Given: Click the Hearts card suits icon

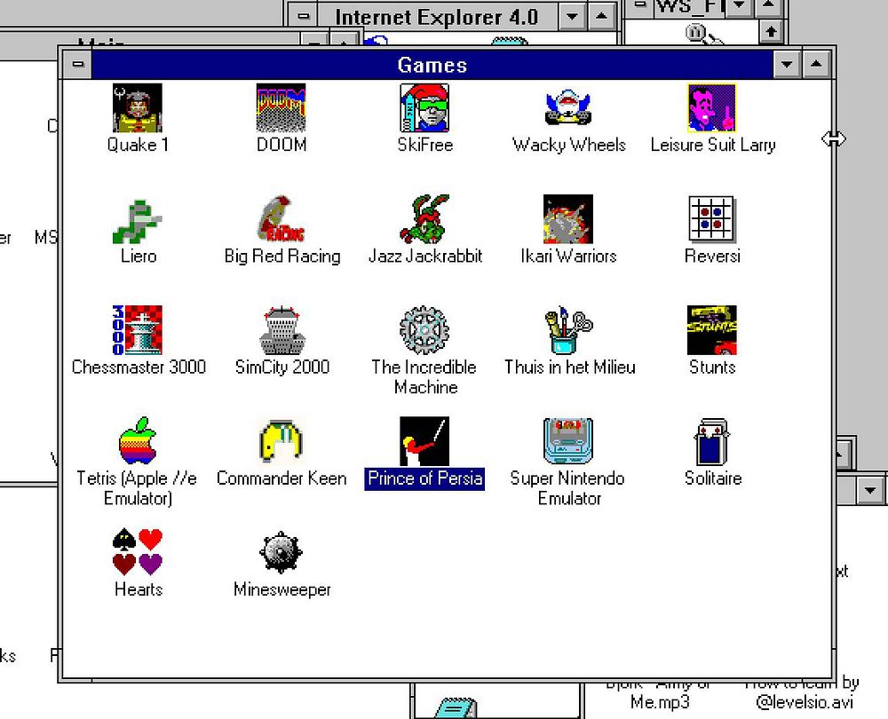Looking at the screenshot, I should click(138, 552).
